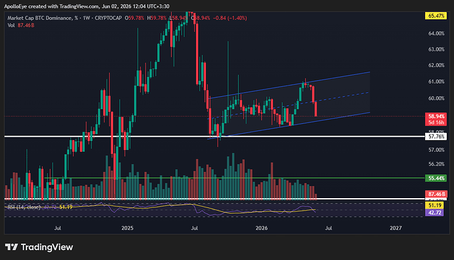
Task: Click the red 87.46 B volume axis label
Action: click(436, 194)
